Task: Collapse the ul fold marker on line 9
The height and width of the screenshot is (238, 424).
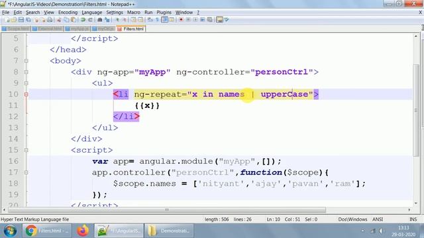Action: pyautogui.click(x=26, y=83)
